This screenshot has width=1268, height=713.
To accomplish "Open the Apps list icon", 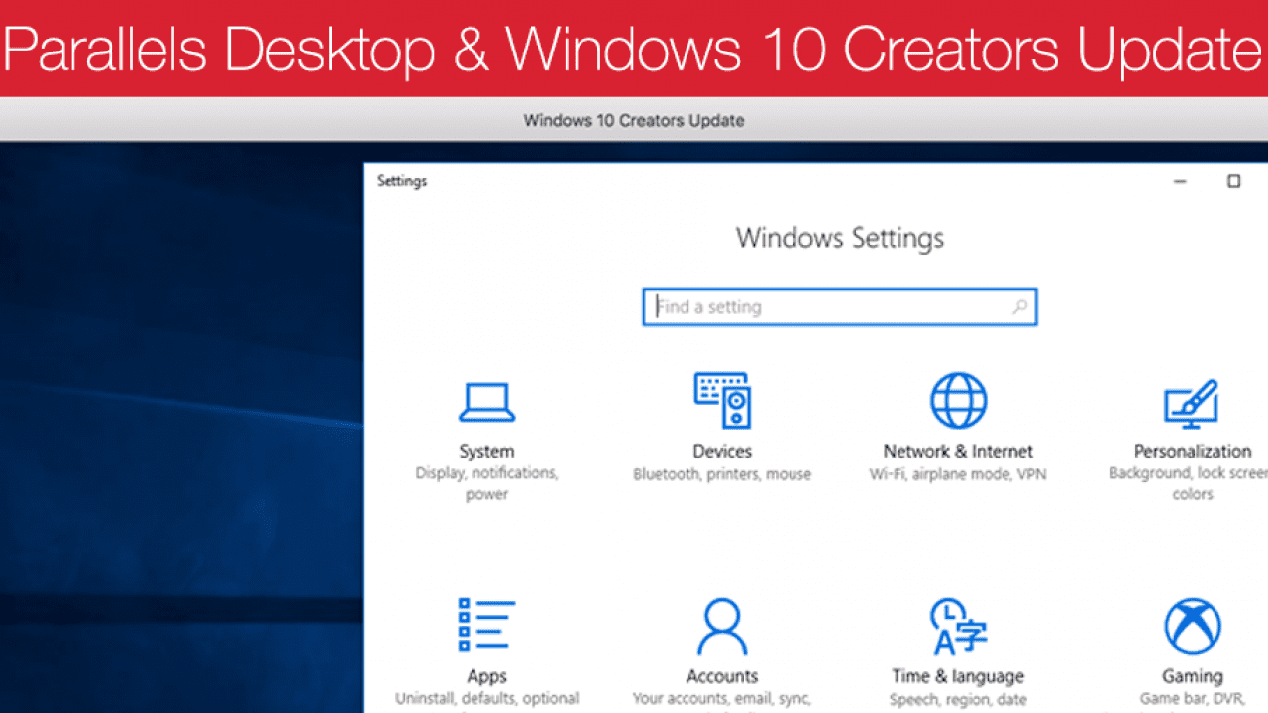I will tap(486, 627).
